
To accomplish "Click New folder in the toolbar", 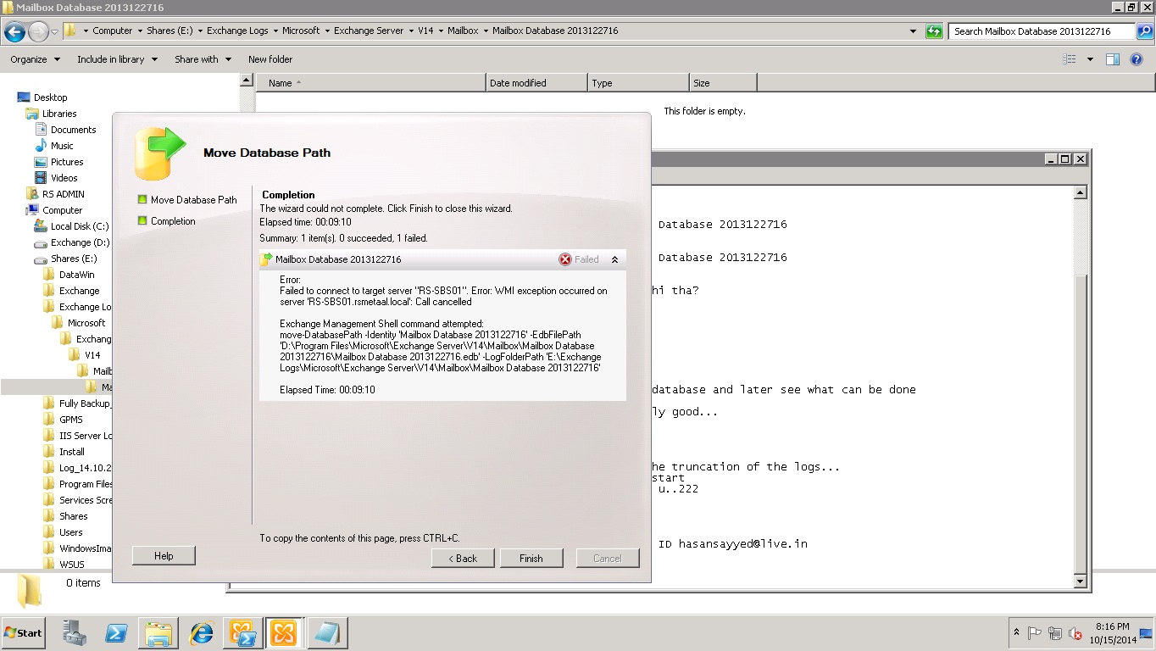I will point(270,59).
